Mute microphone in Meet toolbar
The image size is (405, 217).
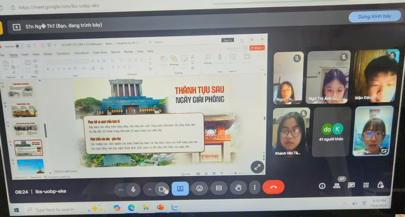(133, 189)
